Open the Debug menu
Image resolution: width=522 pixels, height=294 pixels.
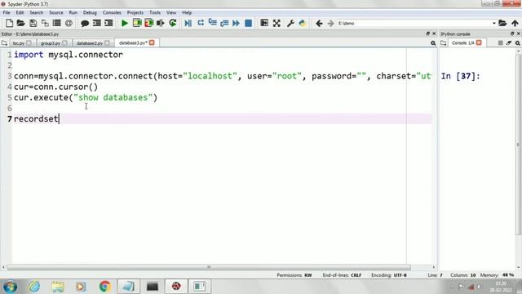(90, 13)
